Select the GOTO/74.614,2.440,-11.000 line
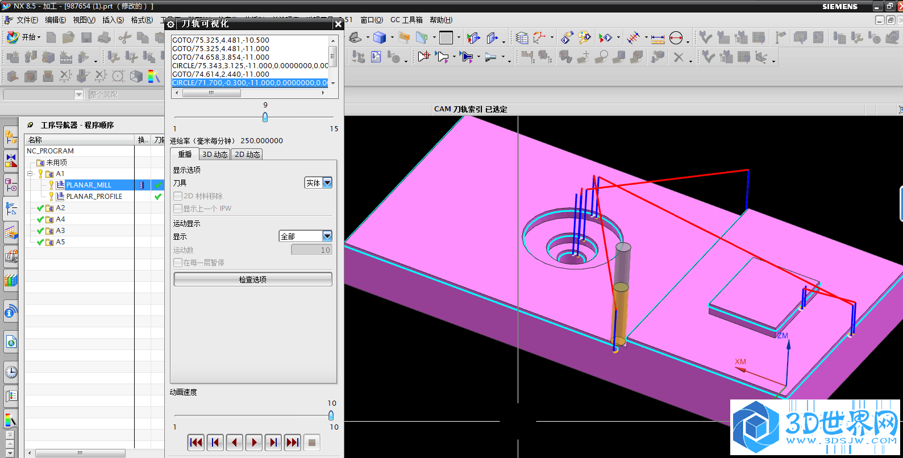The image size is (903, 458). tap(221, 74)
